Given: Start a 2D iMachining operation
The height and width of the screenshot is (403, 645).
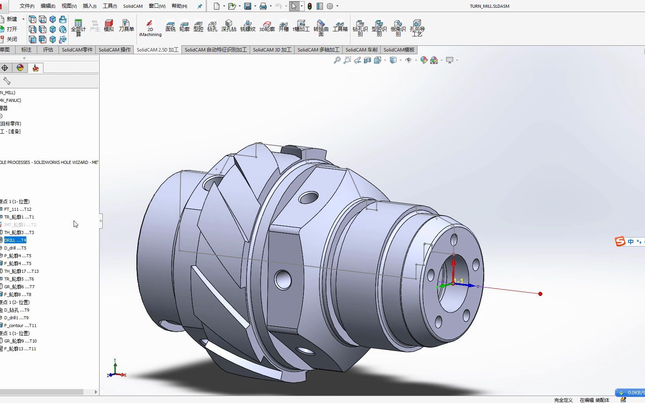Looking at the screenshot, I should click(x=150, y=28).
